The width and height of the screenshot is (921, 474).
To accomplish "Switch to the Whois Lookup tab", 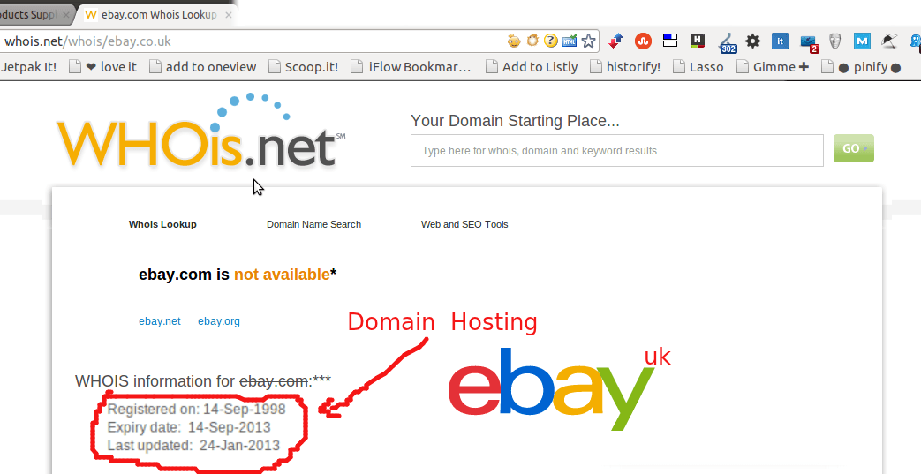I will pos(162,224).
